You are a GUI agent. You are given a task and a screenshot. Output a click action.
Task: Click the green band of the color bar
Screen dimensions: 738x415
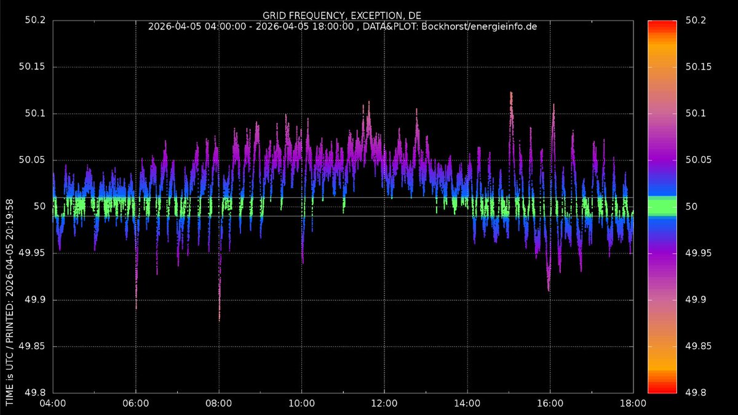point(662,207)
